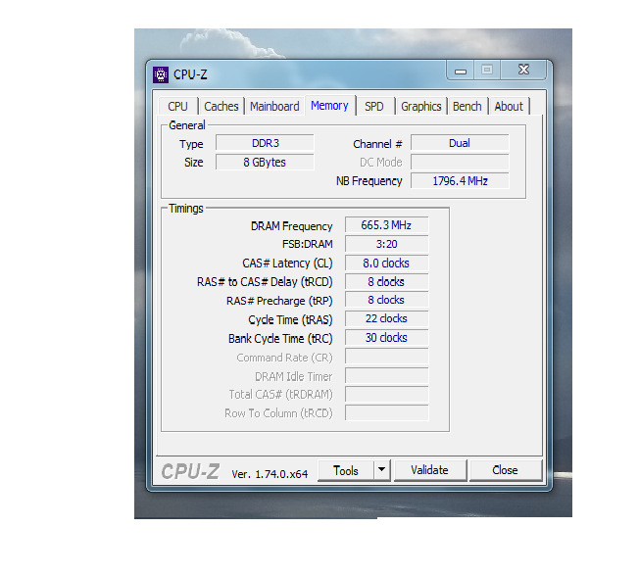The image size is (639, 576).
Task: Open the Mainboard tab
Action: pyautogui.click(x=274, y=107)
